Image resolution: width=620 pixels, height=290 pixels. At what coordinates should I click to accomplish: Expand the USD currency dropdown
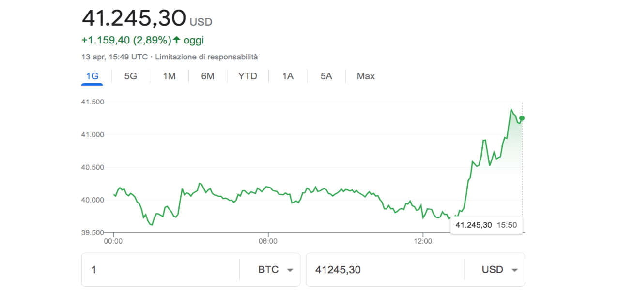[499, 270]
